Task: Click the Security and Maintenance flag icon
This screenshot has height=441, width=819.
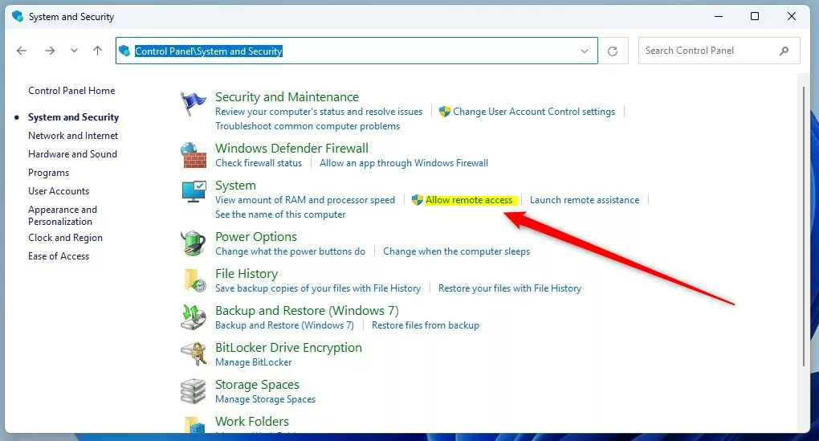Action: tap(194, 104)
